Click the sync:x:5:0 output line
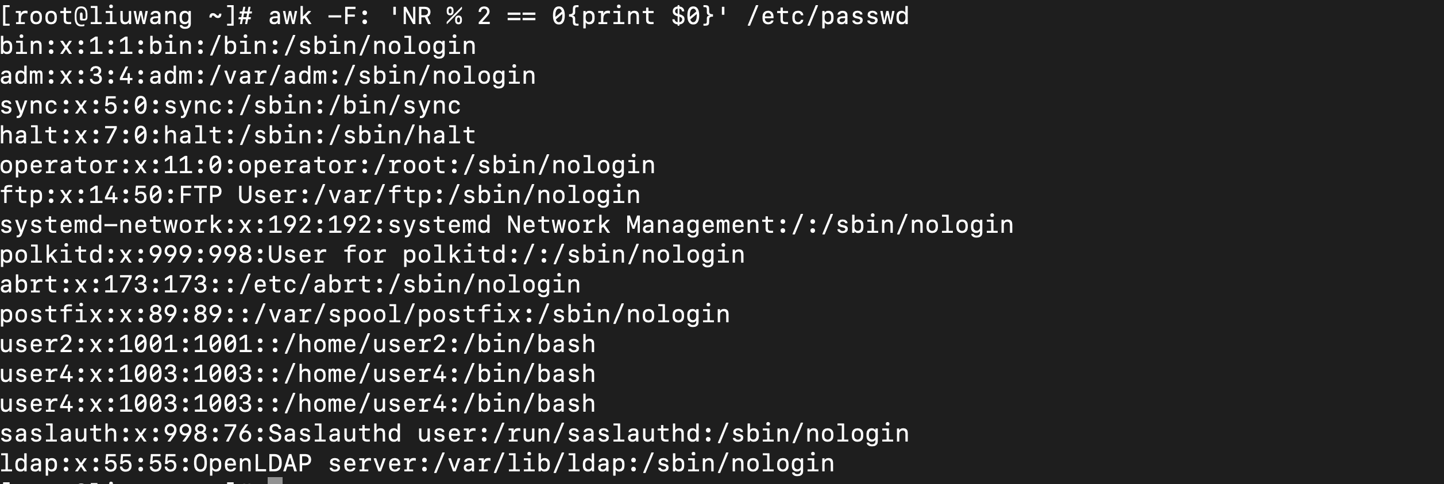Screen dimensions: 1444x484 230,106
